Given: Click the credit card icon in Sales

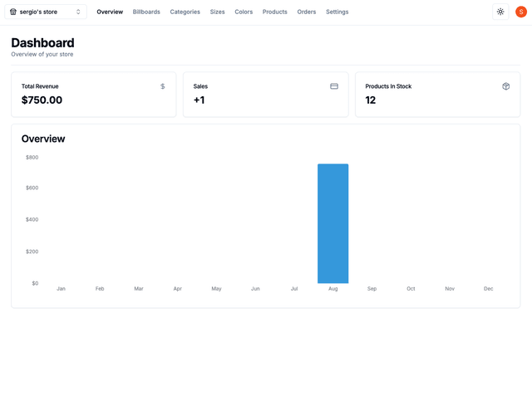Looking at the screenshot, I should coord(334,86).
